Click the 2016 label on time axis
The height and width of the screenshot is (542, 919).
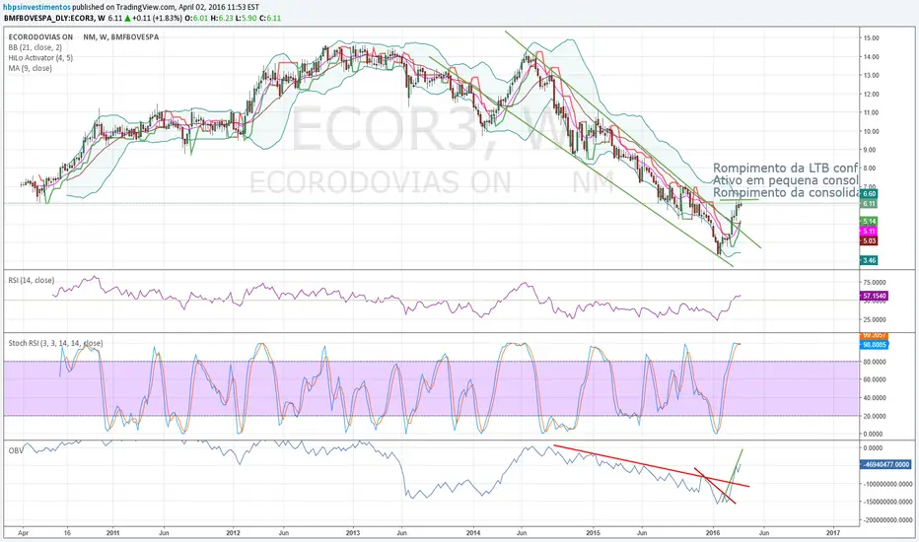(x=713, y=533)
